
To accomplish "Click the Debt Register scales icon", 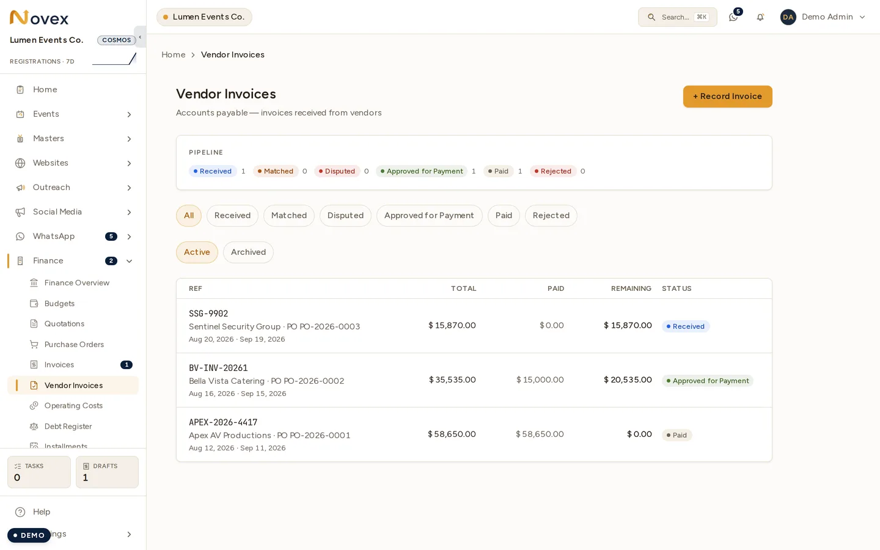I will pyautogui.click(x=34, y=427).
